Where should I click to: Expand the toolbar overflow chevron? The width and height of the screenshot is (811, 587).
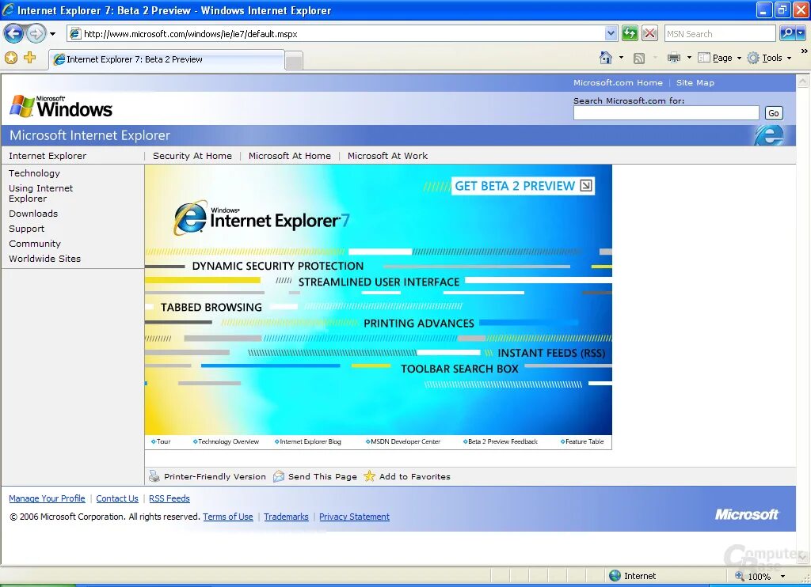(x=804, y=51)
